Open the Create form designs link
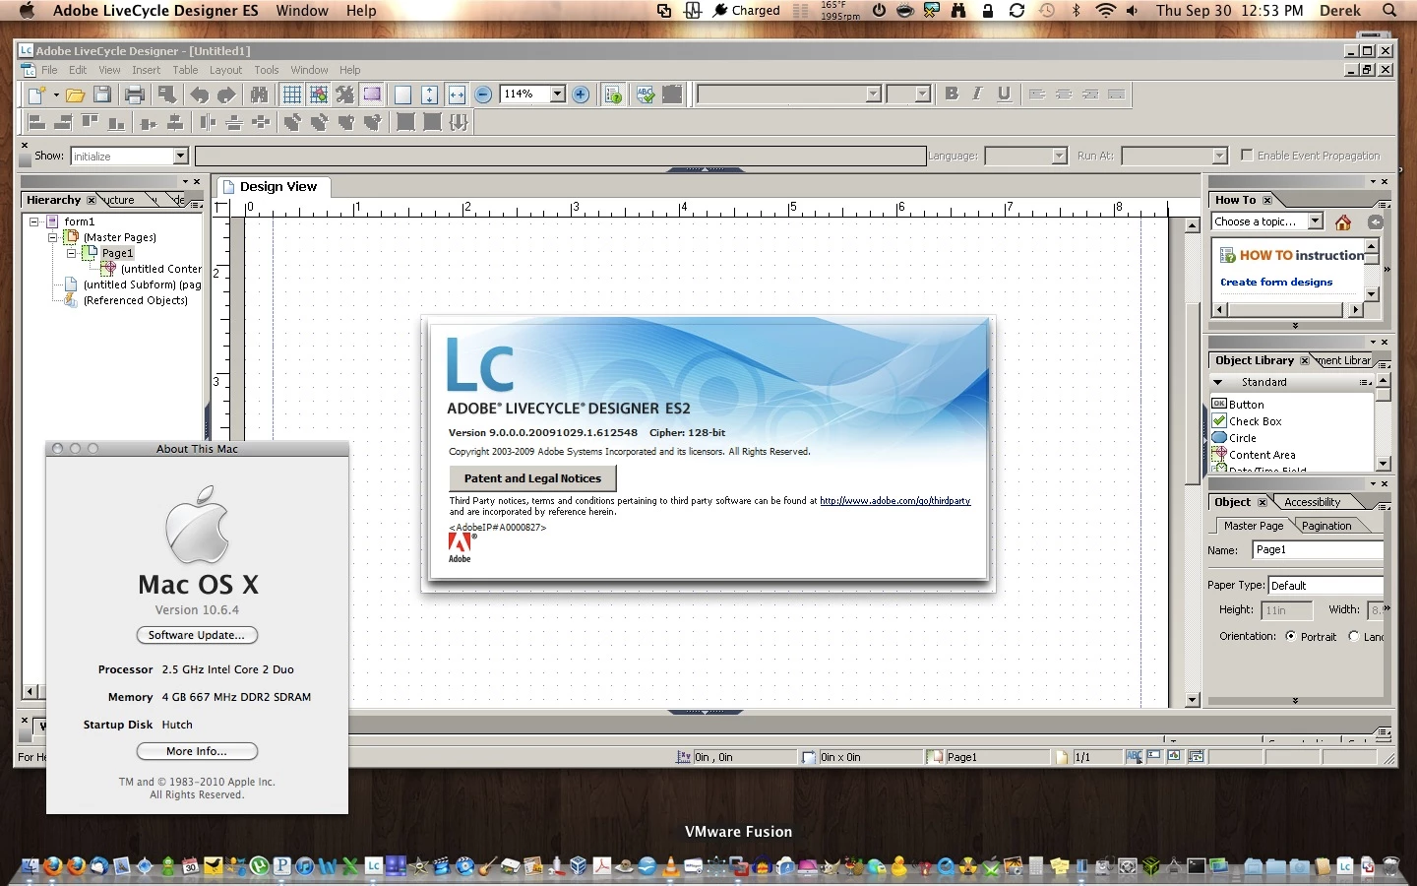This screenshot has height=886, width=1417. click(x=1276, y=282)
